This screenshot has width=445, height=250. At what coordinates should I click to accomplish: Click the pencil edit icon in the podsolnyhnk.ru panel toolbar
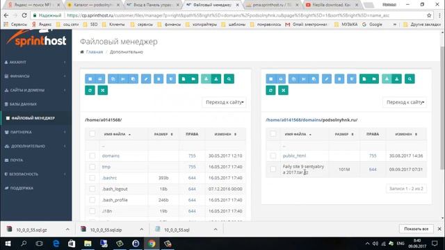pos(327,78)
